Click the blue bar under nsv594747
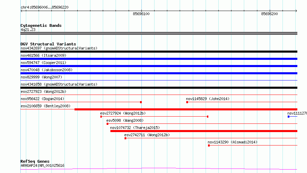This screenshot has height=173, width=307. tap(159, 66)
